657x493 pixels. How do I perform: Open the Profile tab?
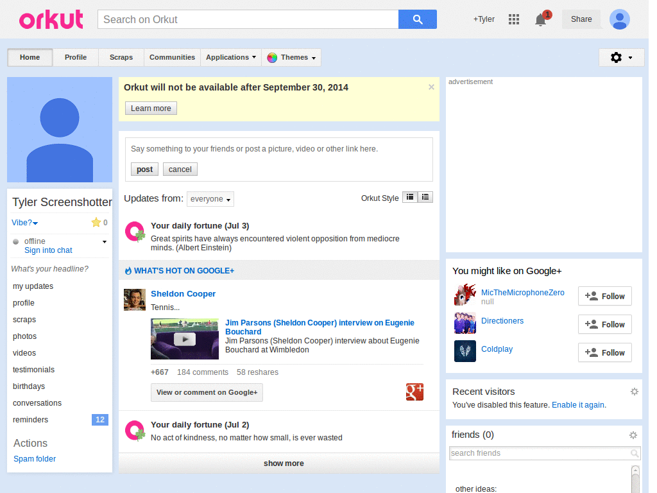[76, 57]
